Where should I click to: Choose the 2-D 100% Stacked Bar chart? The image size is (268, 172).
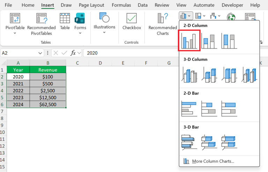point(229,109)
